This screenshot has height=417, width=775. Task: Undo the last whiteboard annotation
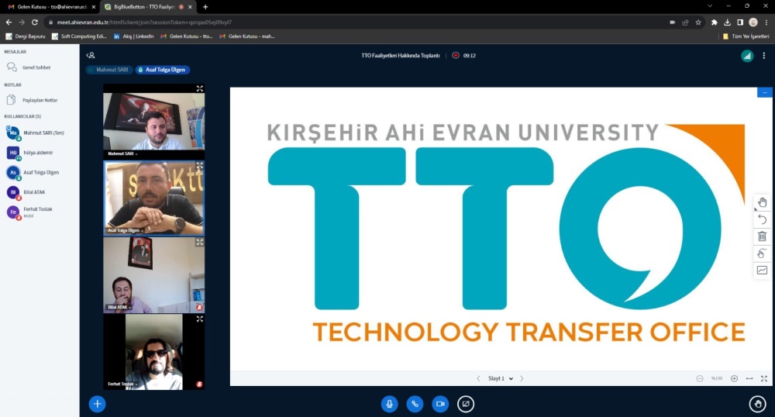coord(762,219)
